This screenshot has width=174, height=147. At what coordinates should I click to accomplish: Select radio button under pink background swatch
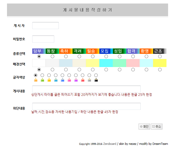click(x=133, y=69)
